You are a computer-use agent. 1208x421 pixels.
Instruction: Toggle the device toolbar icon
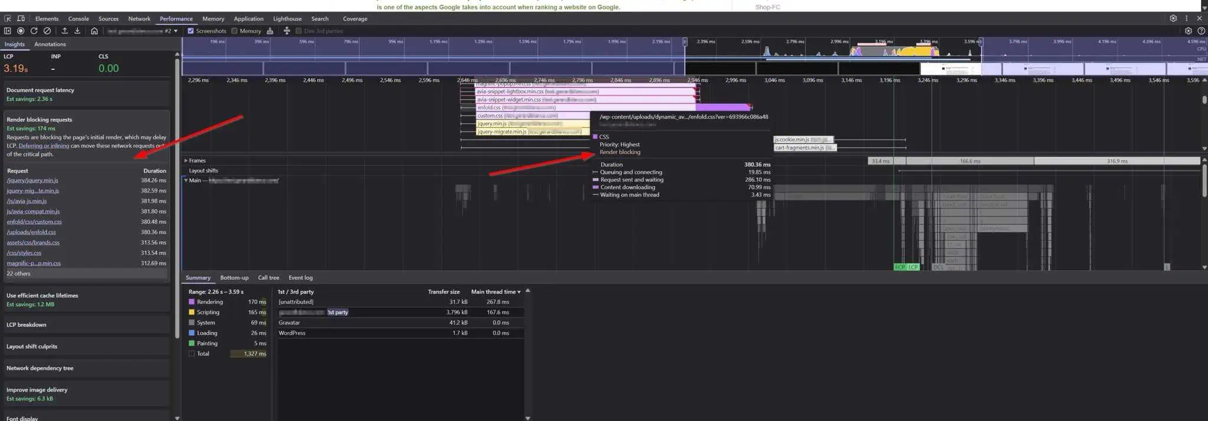[21, 18]
